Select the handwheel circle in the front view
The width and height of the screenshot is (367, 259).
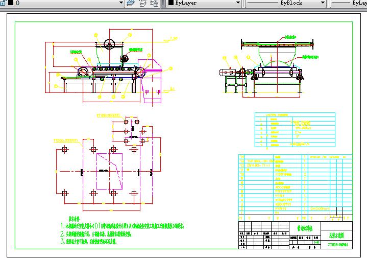pos(109,44)
